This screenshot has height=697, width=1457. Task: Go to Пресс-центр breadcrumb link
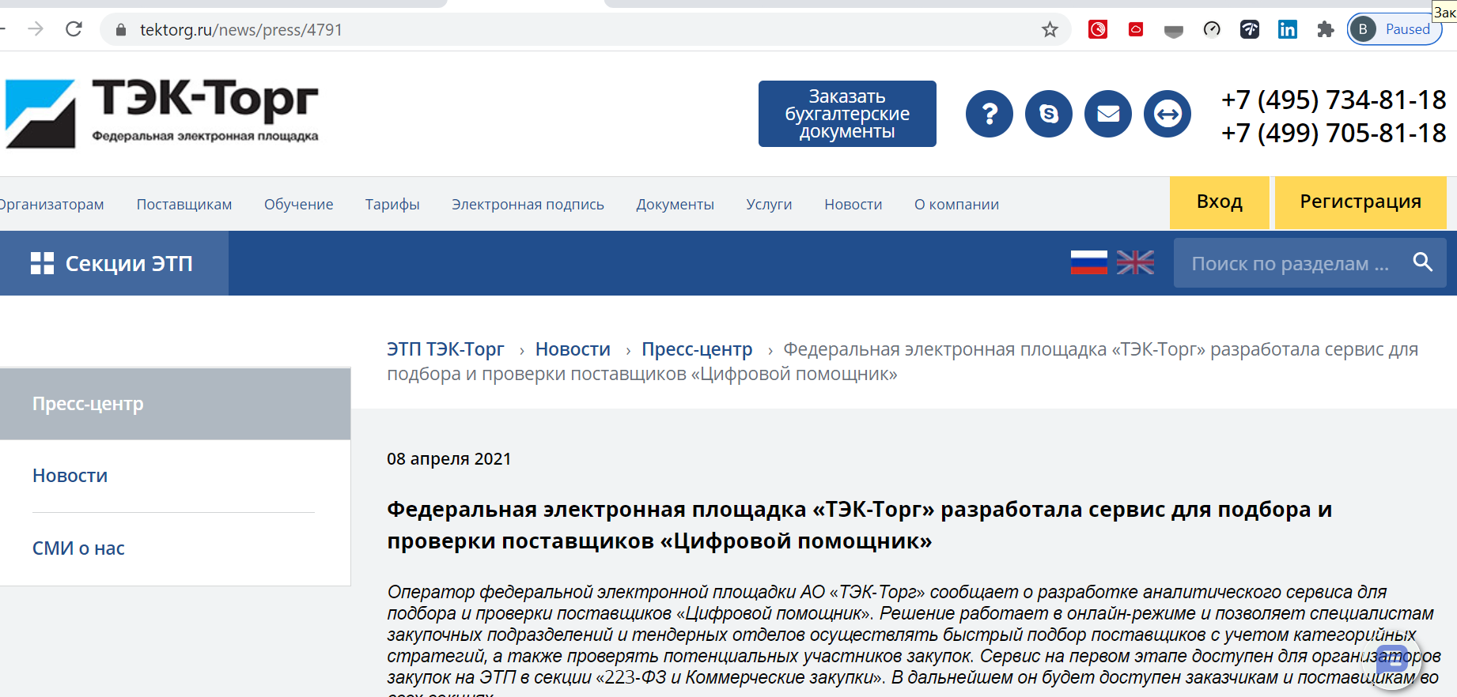[x=697, y=349]
